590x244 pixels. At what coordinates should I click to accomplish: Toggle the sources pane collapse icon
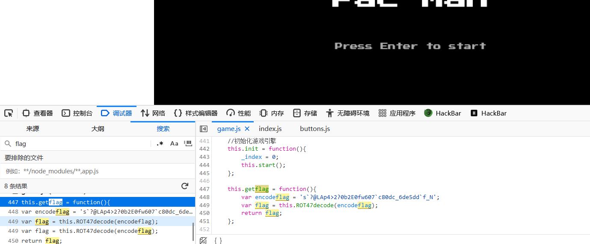coord(204,129)
